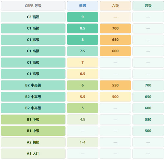This screenshot has height=160, width=165.
Task: Select the "C2 精通" level cell
Action: pos(33,17)
